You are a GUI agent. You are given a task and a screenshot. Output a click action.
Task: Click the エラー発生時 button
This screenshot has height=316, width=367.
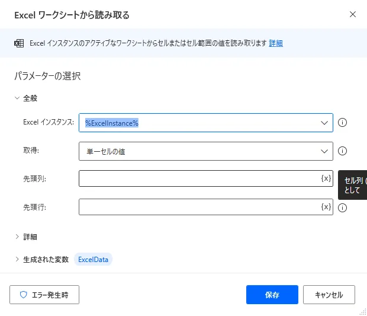click(x=44, y=295)
